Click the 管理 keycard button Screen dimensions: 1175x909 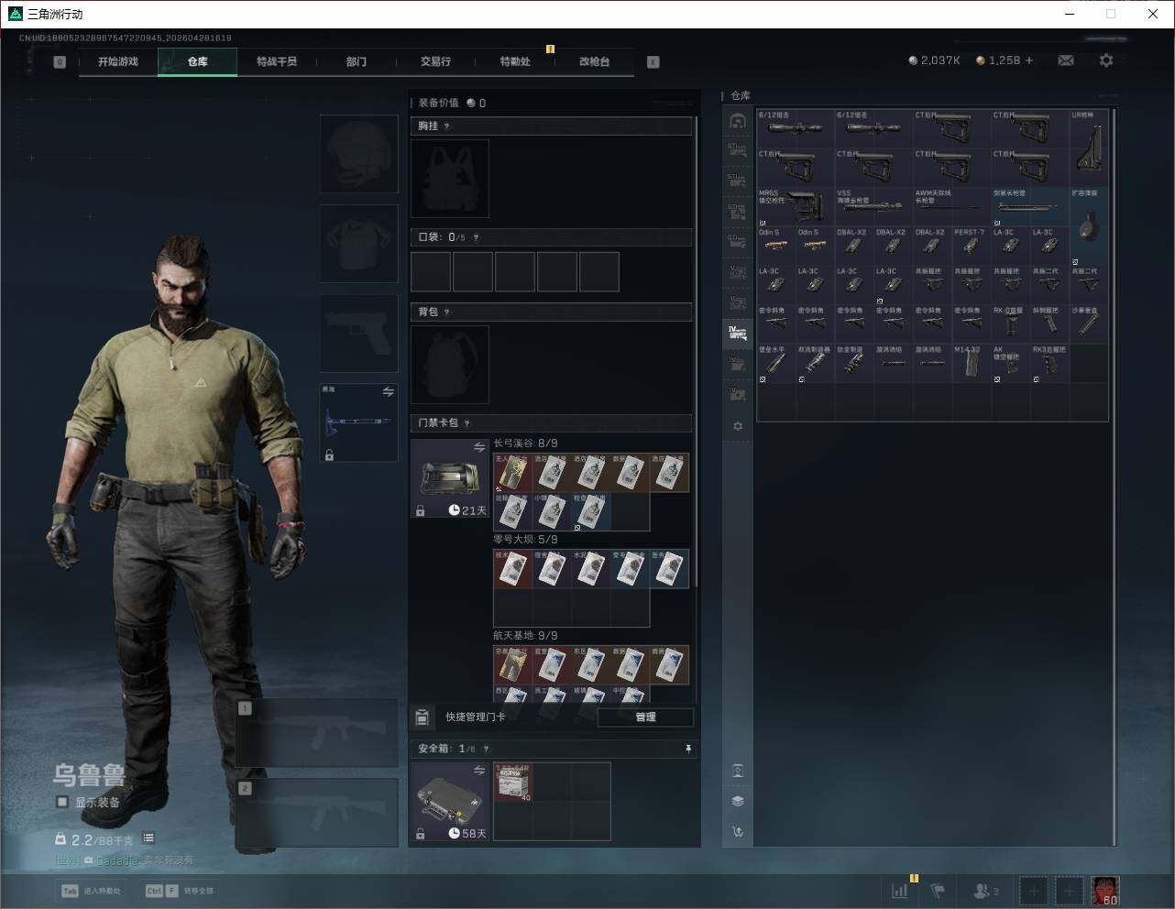(645, 717)
